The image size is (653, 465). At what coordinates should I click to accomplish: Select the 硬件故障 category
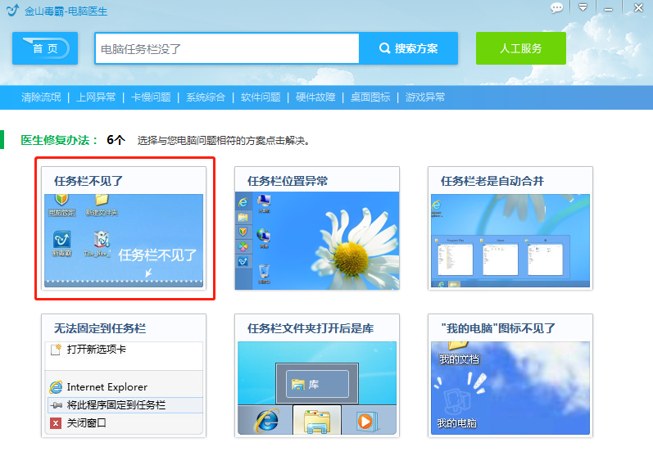(315, 97)
